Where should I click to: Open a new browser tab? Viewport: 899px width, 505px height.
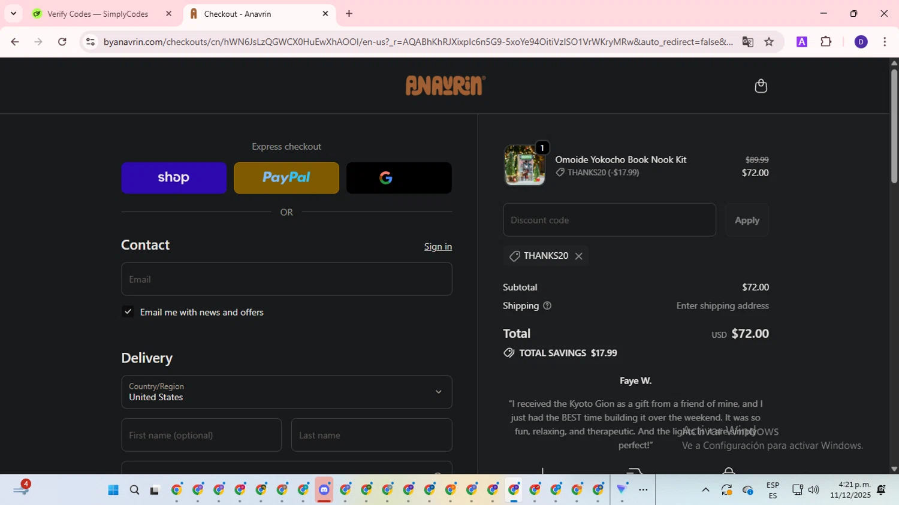(349, 14)
